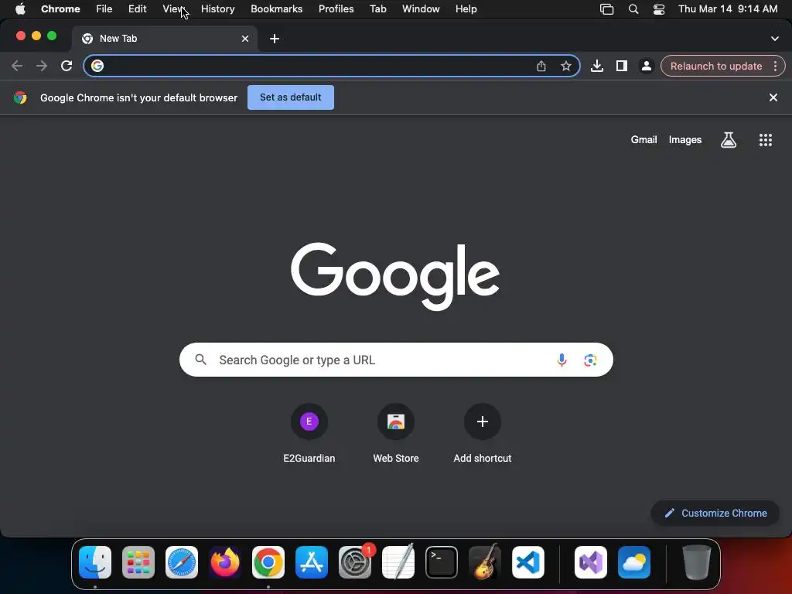Open Launchpad from the Dock
Viewport: 792px width, 594px height.
click(x=138, y=562)
